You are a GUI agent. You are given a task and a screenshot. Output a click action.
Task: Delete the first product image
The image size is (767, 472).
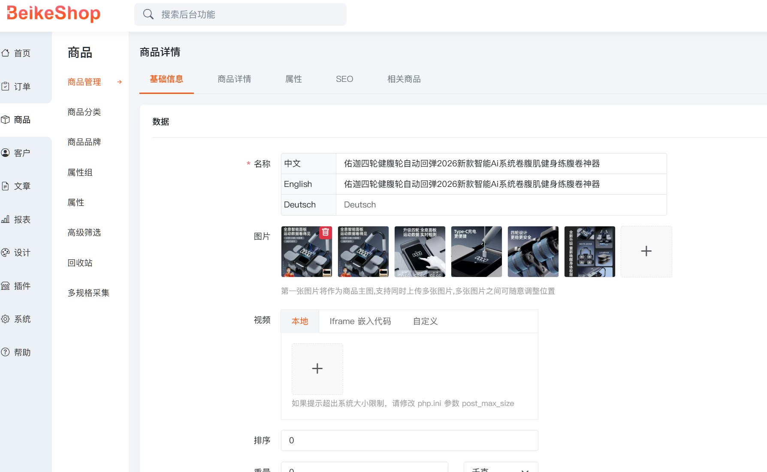tap(326, 232)
